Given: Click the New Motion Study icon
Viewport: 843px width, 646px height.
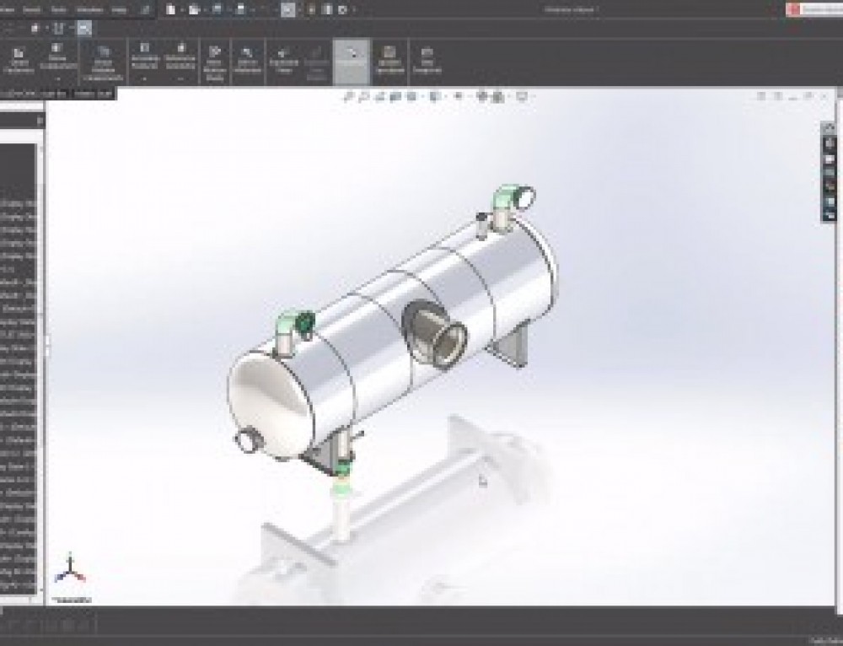Looking at the screenshot, I should (x=216, y=59).
